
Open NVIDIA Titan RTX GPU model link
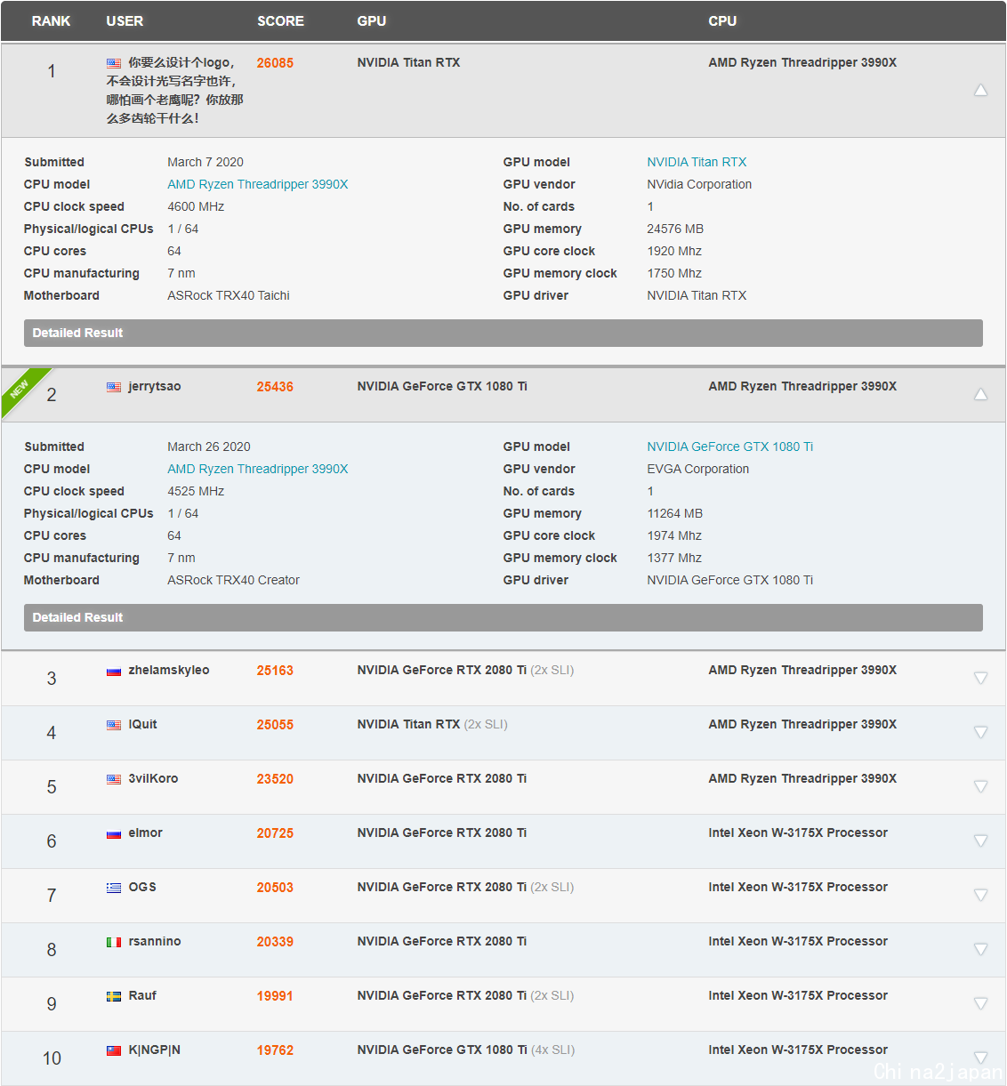[697, 162]
